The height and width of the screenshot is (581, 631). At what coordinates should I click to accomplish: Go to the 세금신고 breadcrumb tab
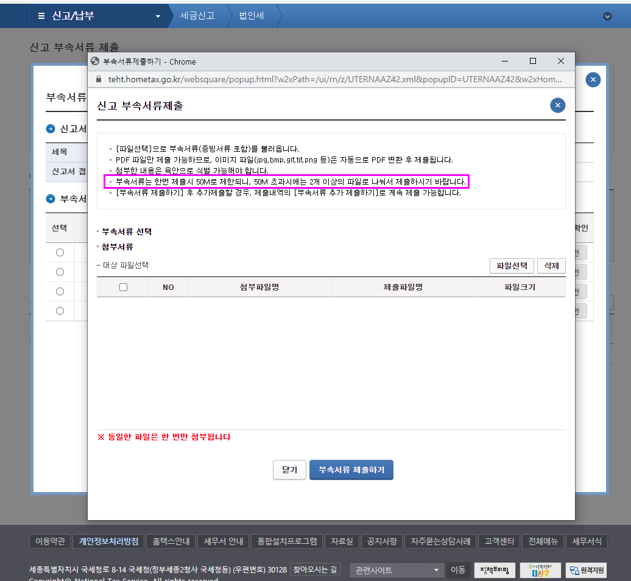tap(197, 16)
